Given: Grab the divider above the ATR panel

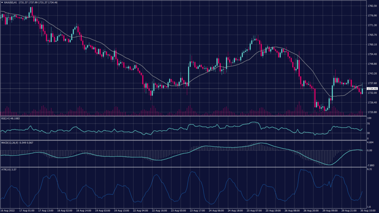Looking at the screenshot, I should pos(183,167).
